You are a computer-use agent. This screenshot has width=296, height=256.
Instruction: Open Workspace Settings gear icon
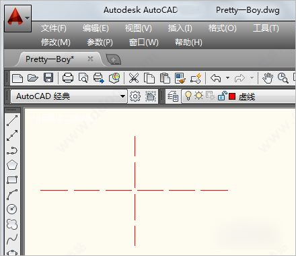[x=135, y=96]
